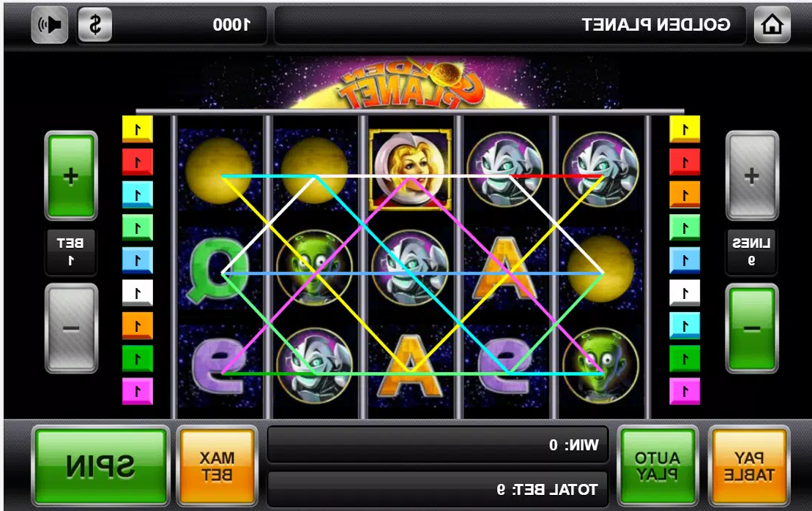This screenshot has width=812, height=511.
Task: Select the red line marker beside Lines controls
Action: 685,162
